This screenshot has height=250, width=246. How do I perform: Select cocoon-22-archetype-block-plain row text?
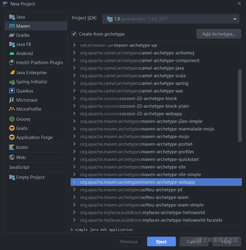click(134, 106)
